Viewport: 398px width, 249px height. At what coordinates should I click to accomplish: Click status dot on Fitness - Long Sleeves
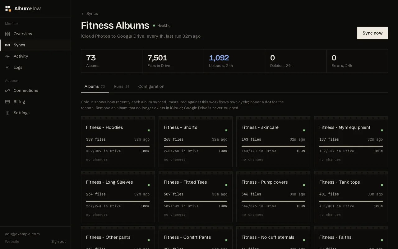coord(149,185)
